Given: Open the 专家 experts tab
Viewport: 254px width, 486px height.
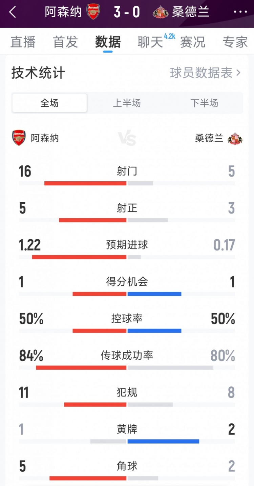Looking at the screenshot, I should pos(235,42).
